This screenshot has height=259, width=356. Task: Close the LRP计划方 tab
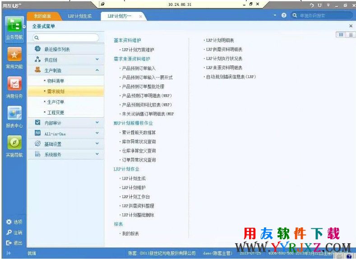[x=140, y=16]
